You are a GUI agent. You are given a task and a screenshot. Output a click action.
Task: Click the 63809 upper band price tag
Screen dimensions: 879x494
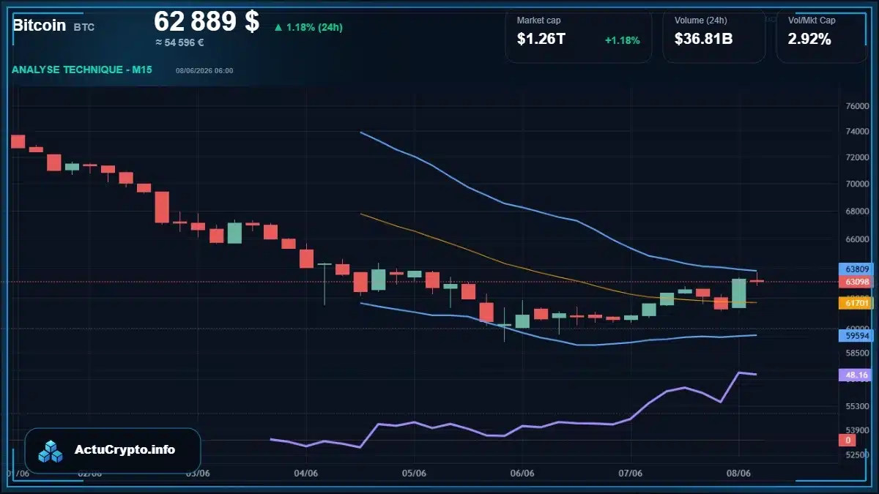click(x=855, y=269)
